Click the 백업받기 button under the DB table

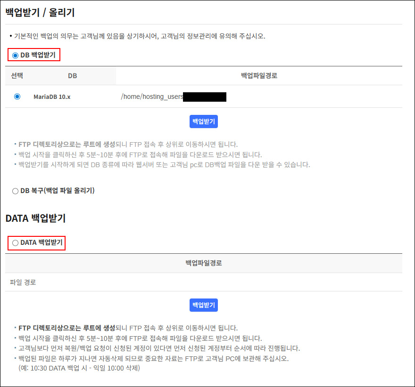click(x=204, y=121)
